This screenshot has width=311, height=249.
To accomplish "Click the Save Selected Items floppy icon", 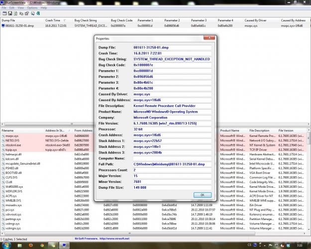I will (10, 13).
